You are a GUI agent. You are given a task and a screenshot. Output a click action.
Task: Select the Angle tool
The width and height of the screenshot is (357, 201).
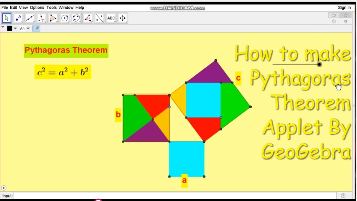click(x=88, y=18)
